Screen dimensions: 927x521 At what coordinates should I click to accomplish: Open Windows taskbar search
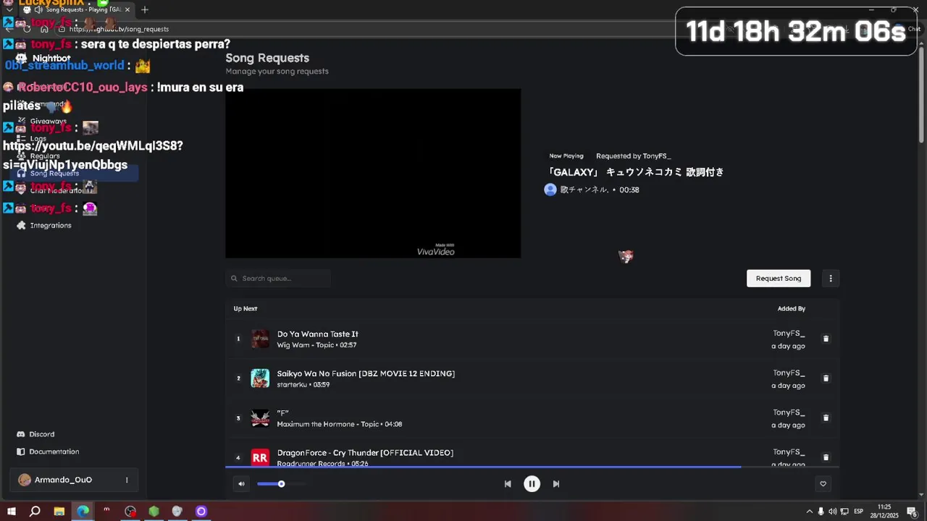(35, 511)
